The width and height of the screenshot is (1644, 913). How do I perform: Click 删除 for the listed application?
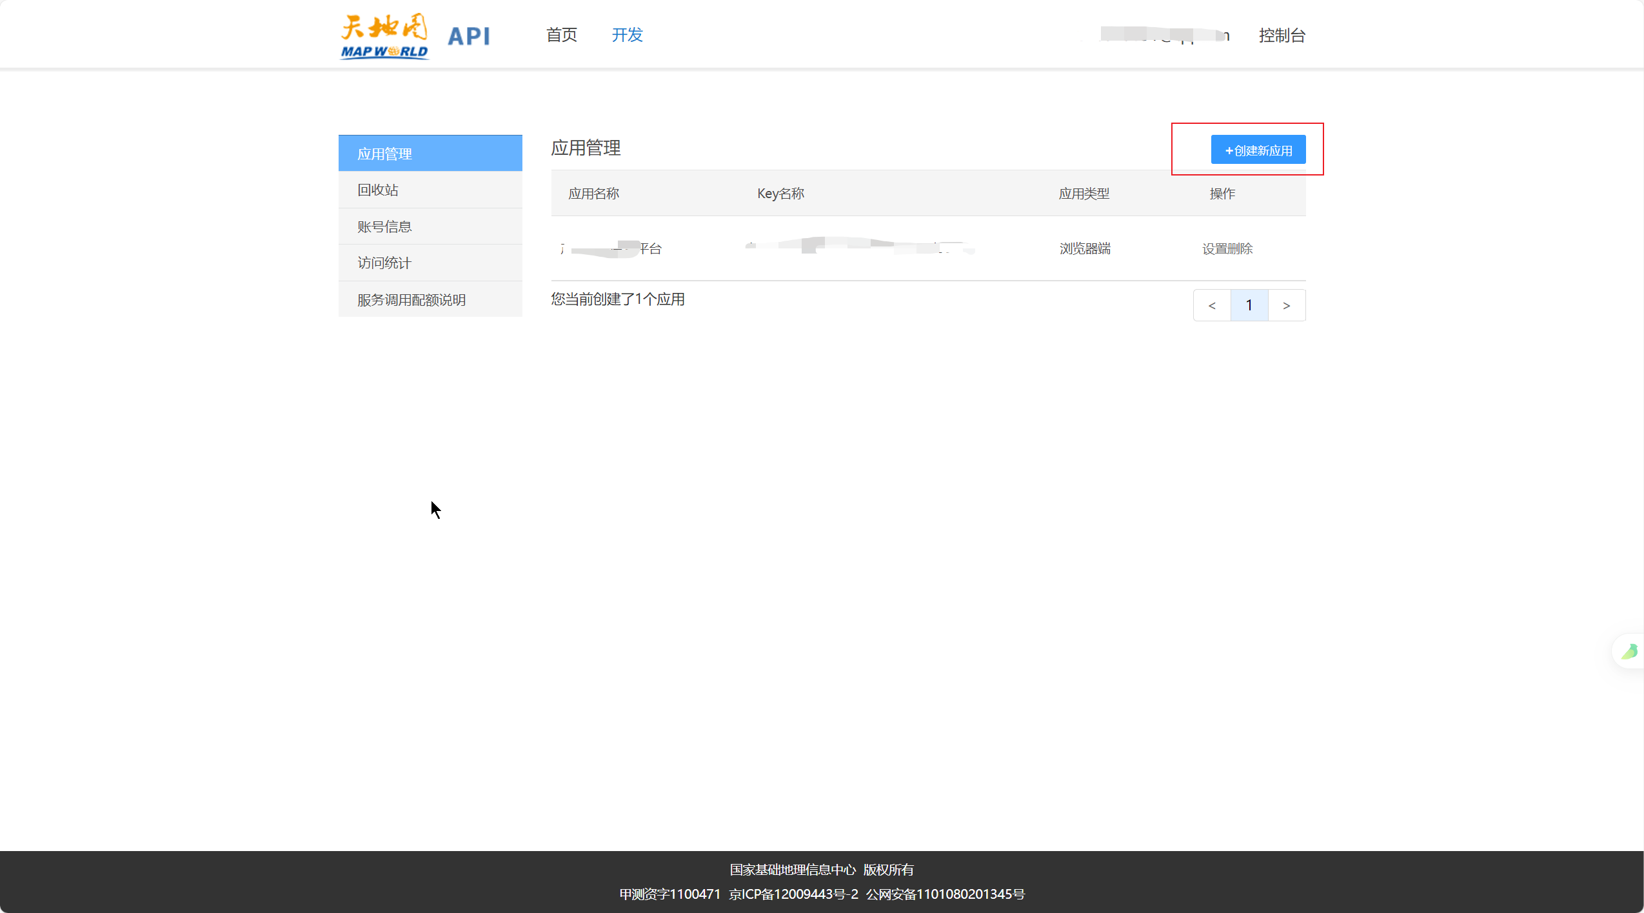pyautogui.click(x=1240, y=248)
